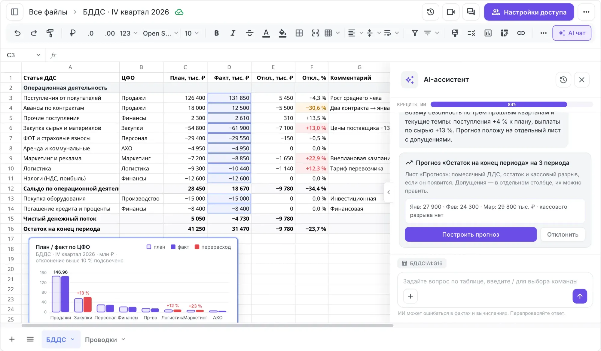
Task: Enable filter funnel icon
Action: tap(415, 33)
